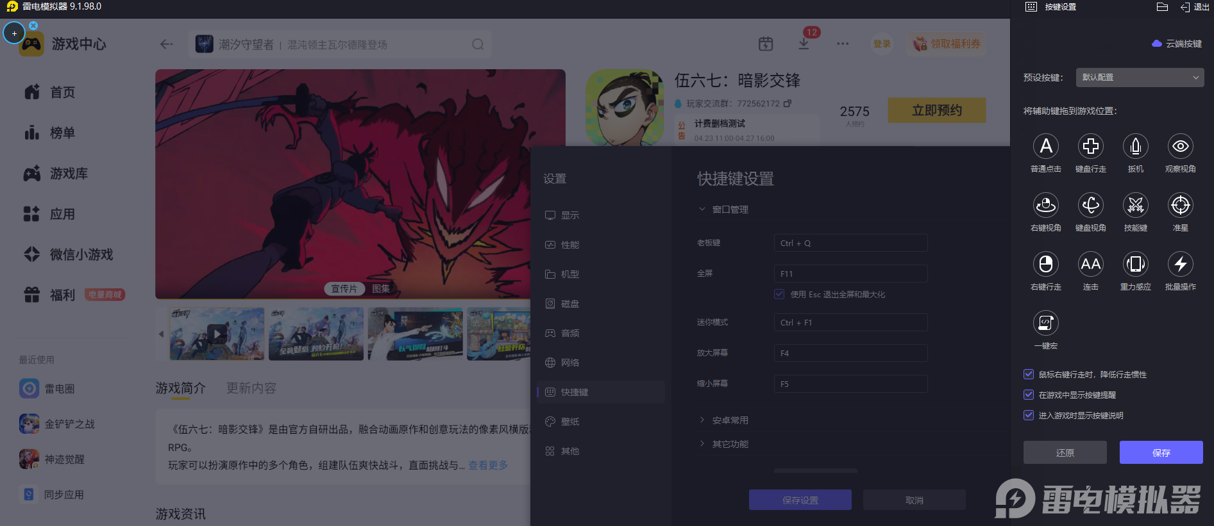This screenshot has width=1214, height=526.
Task: Open downloads icon with 12 badge
Action: point(804,44)
